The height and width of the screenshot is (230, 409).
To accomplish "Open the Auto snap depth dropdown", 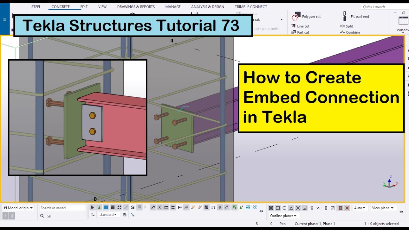I will coord(360,208).
